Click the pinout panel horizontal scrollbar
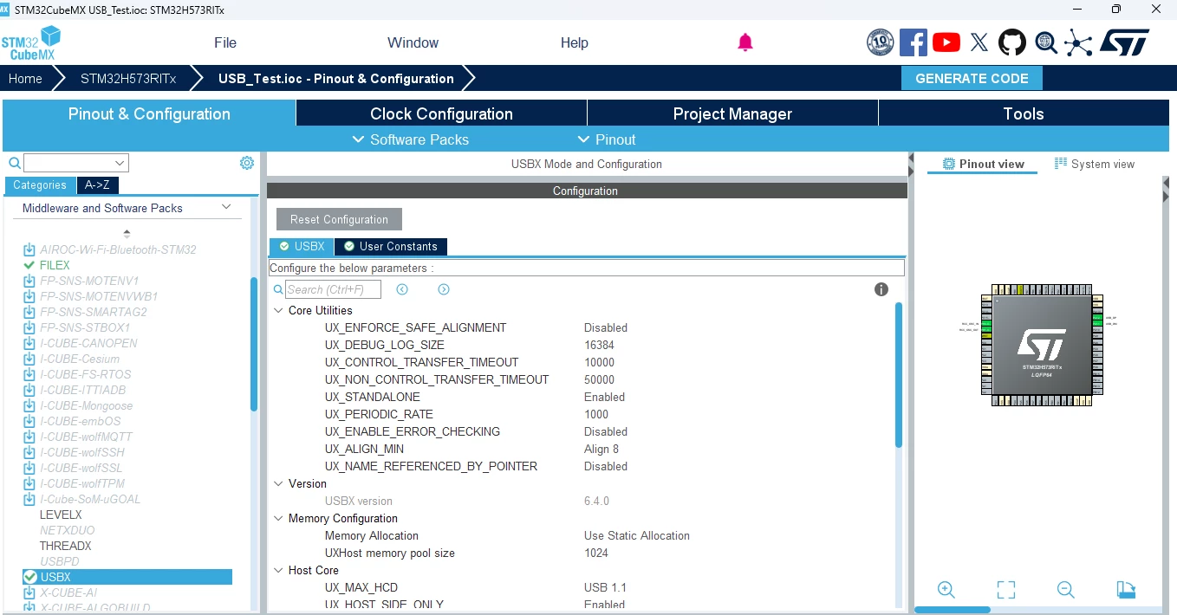The height and width of the screenshot is (615, 1177). pos(953,610)
